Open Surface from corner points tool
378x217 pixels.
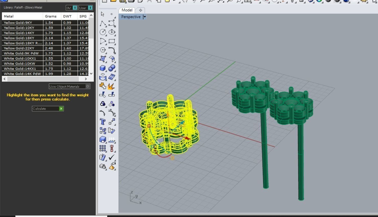tap(103, 59)
